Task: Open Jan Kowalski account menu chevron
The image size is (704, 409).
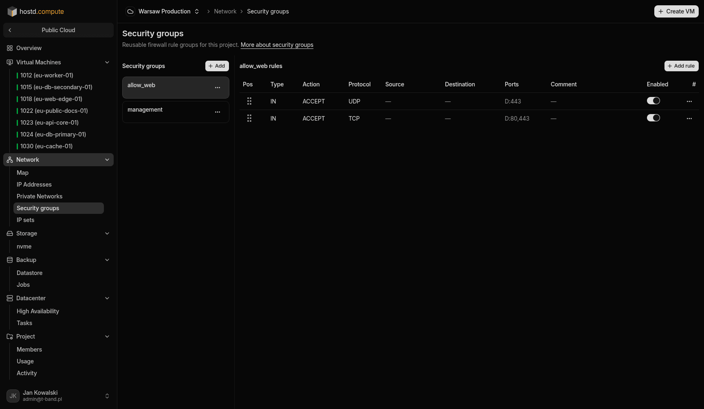Action: tap(107, 396)
